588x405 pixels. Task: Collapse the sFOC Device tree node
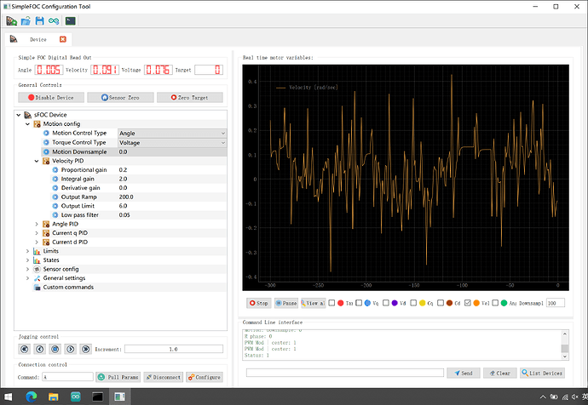tap(19, 115)
